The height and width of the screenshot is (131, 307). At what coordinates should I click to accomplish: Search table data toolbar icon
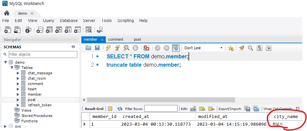(x=89, y=30)
